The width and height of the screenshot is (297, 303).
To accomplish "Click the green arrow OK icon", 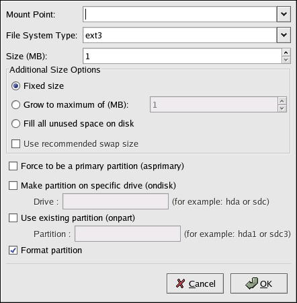I will click(x=252, y=283).
